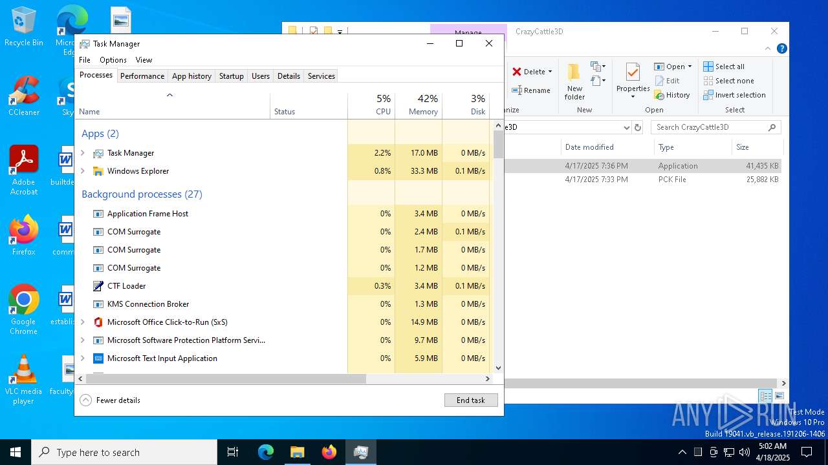This screenshot has height=465, width=828.
Task: Expand Microsoft Office Click-to-Run row
Action: coord(82,322)
